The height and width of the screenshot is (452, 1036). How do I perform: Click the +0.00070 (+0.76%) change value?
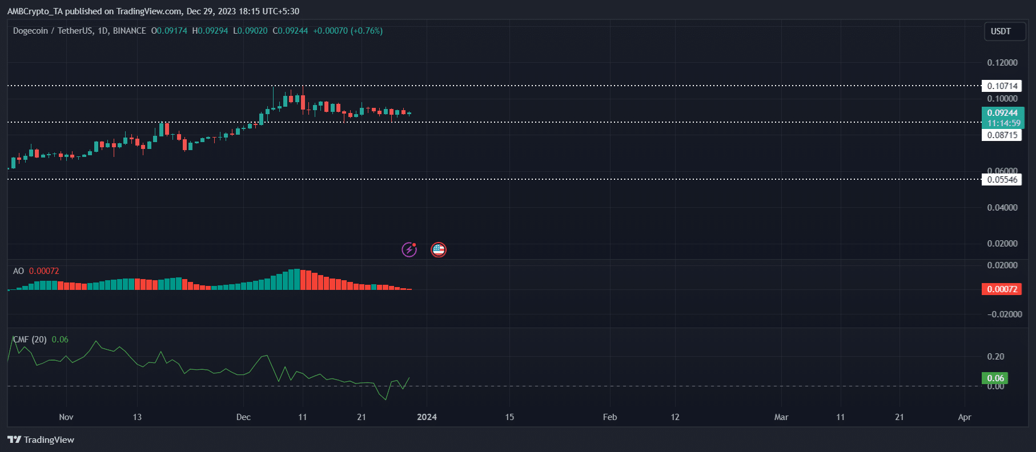(348, 31)
